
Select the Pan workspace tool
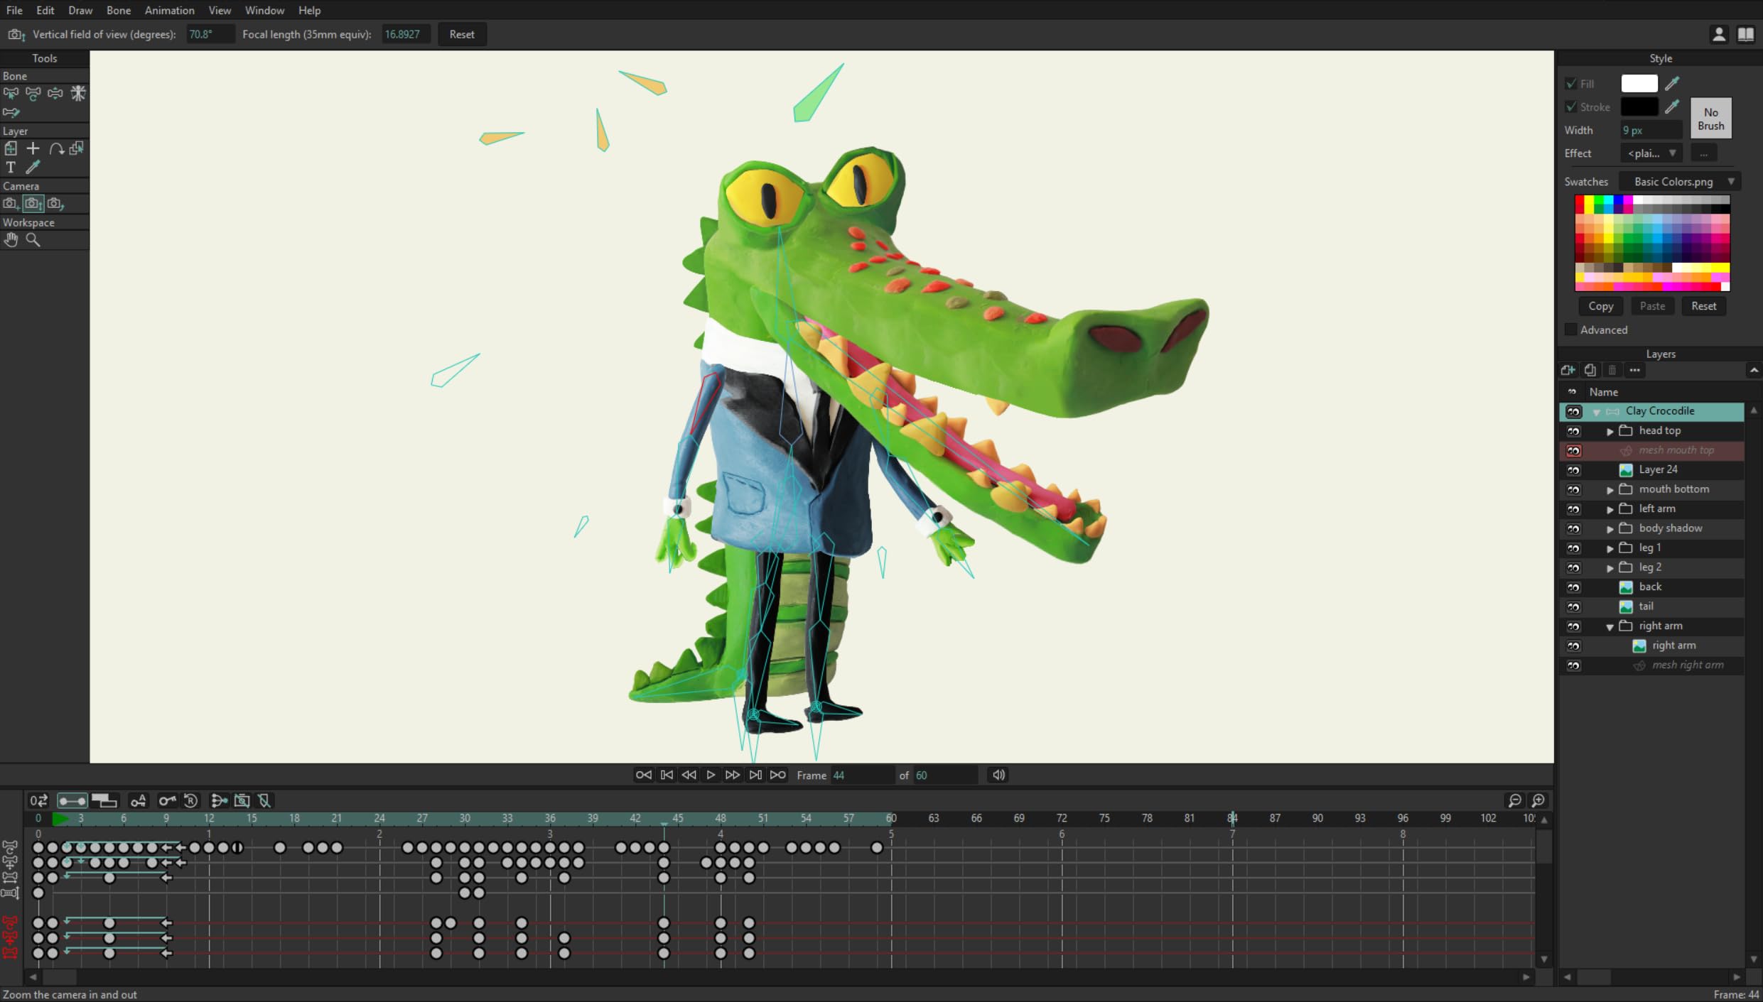(11, 240)
